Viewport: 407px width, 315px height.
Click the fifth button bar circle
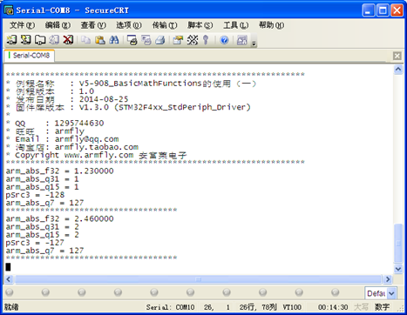tap(154, 292)
